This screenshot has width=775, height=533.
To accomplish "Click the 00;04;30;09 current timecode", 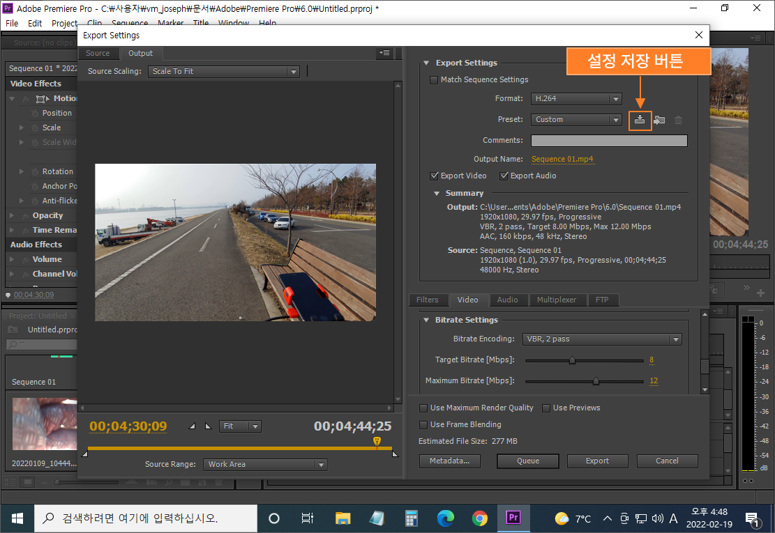I will tap(128, 426).
